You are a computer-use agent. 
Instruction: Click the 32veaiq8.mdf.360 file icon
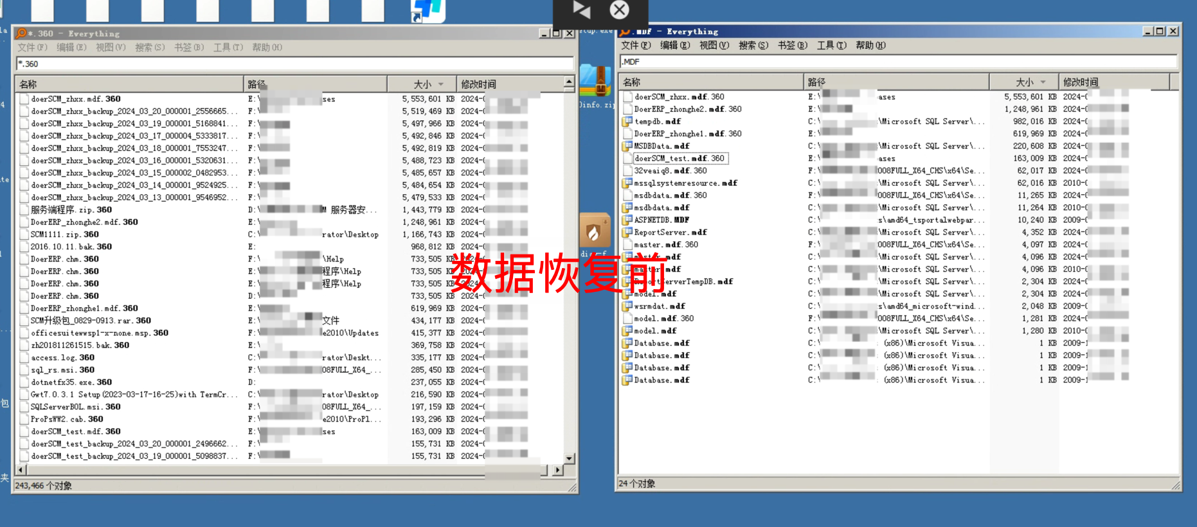pos(627,171)
